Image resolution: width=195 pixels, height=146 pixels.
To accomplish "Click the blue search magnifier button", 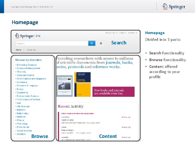I will click(x=92, y=43).
